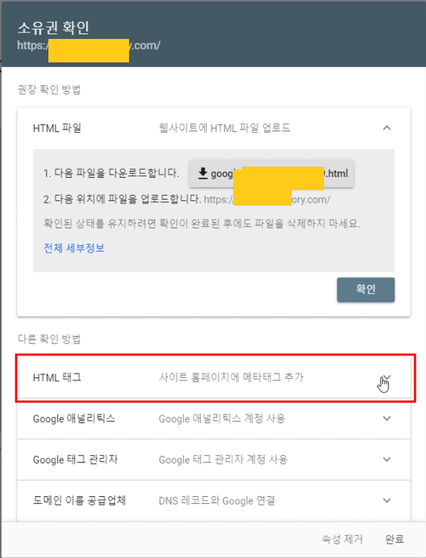Click 속성 제거 to remove property
Viewport: 426px width, 558px height.
click(x=342, y=539)
